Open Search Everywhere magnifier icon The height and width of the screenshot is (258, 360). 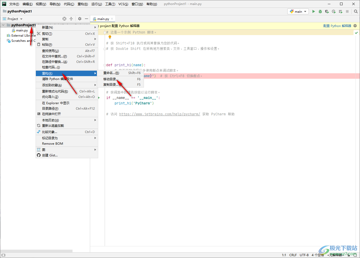coord(356,11)
